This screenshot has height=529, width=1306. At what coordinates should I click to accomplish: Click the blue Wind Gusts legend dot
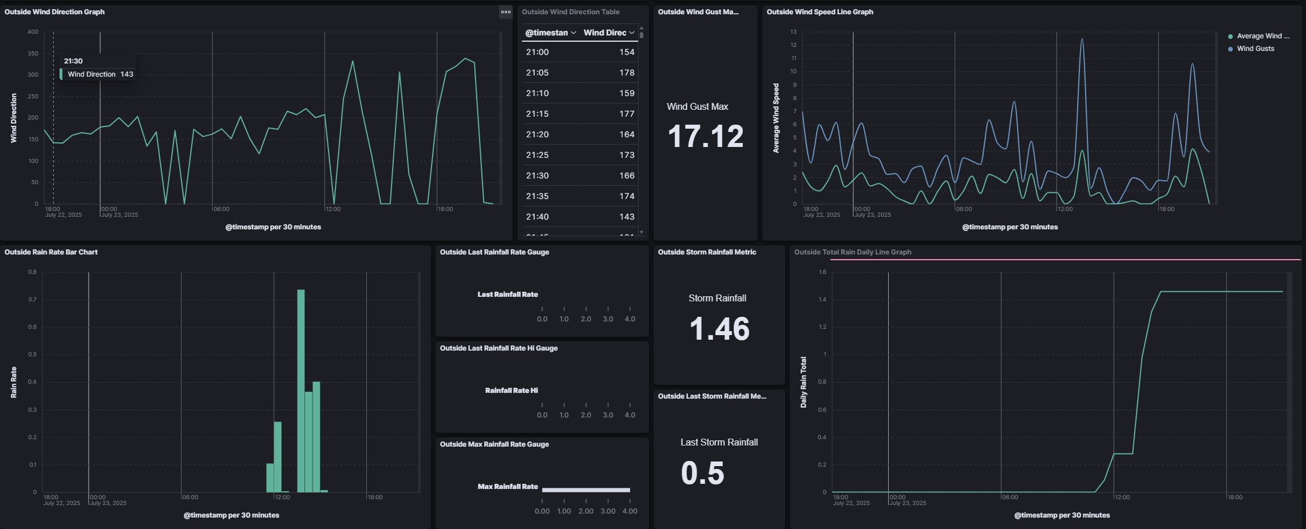tap(1230, 49)
